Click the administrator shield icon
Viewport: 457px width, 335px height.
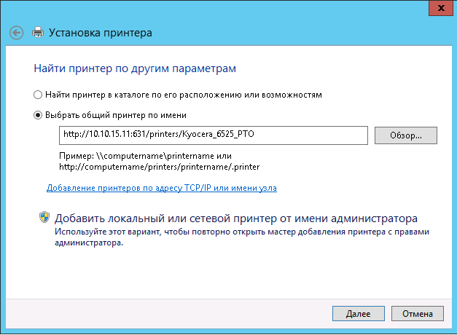tap(44, 217)
